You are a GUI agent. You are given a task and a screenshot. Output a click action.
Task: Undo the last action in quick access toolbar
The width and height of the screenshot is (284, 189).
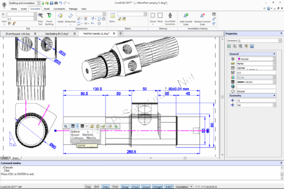pyautogui.click(x=61, y=3)
